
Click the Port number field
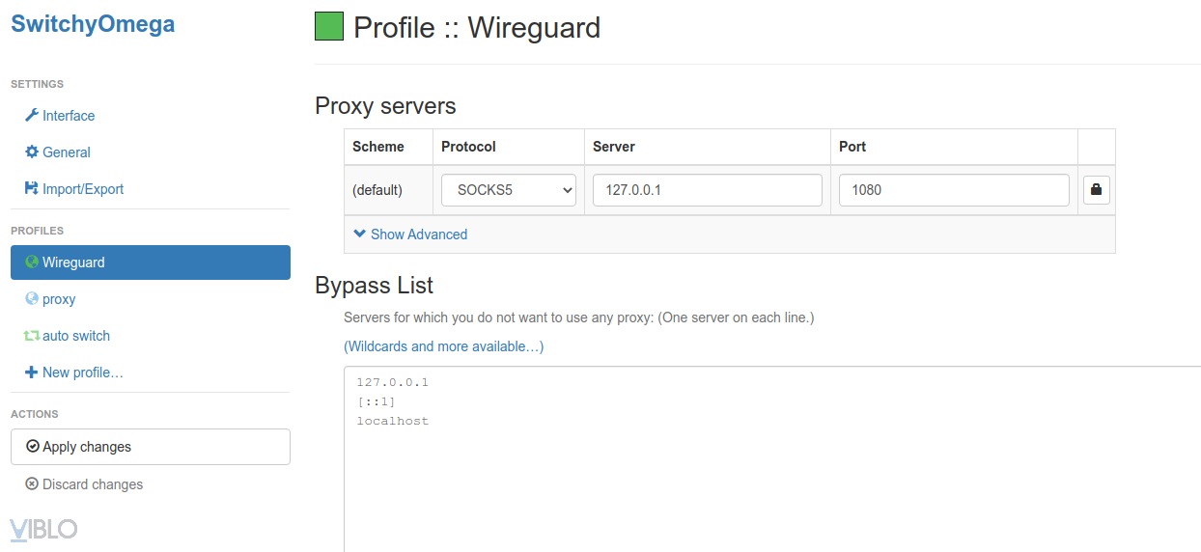pos(953,190)
